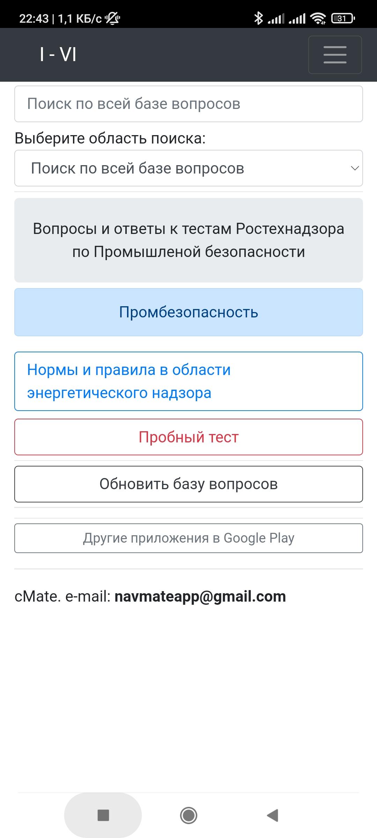Click 'Обновить базу вопросов' button

click(x=188, y=484)
